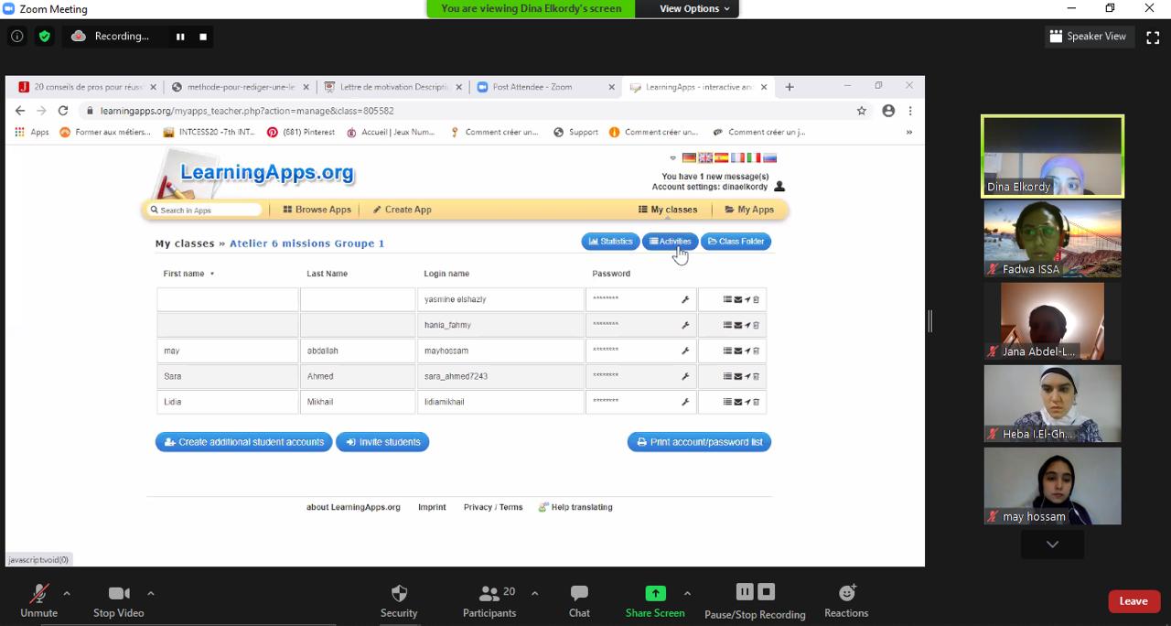1171x626 pixels.
Task: Click Pause/Stop Recording in the toolbar
Action: click(x=755, y=599)
